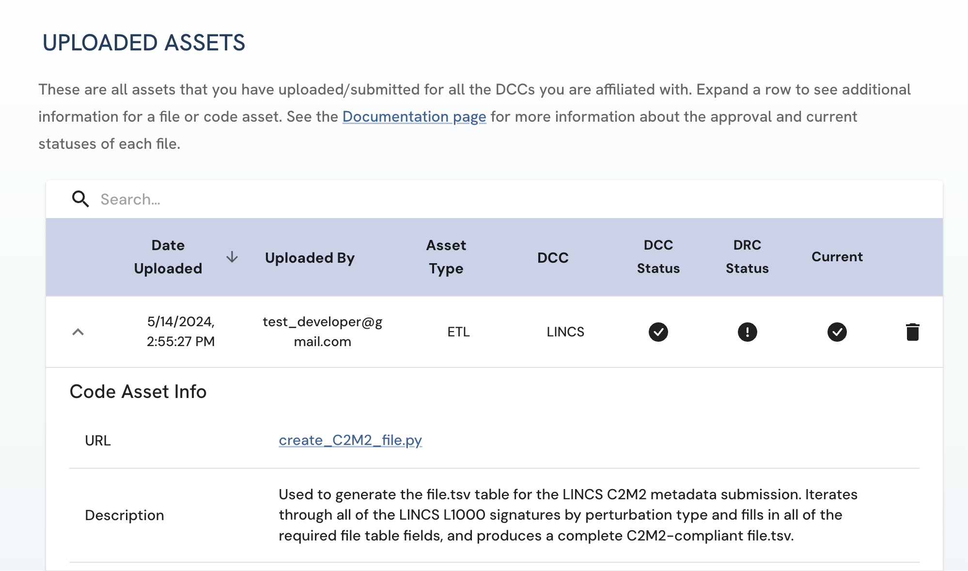Click the Date Uploaded sort arrow
Viewport: 968px width, 571px height.
pyautogui.click(x=232, y=257)
